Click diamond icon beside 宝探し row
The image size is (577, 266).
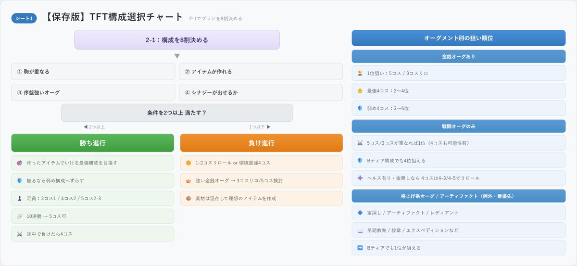coord(360,213)
